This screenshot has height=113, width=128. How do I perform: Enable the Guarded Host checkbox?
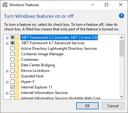(12, 76)
